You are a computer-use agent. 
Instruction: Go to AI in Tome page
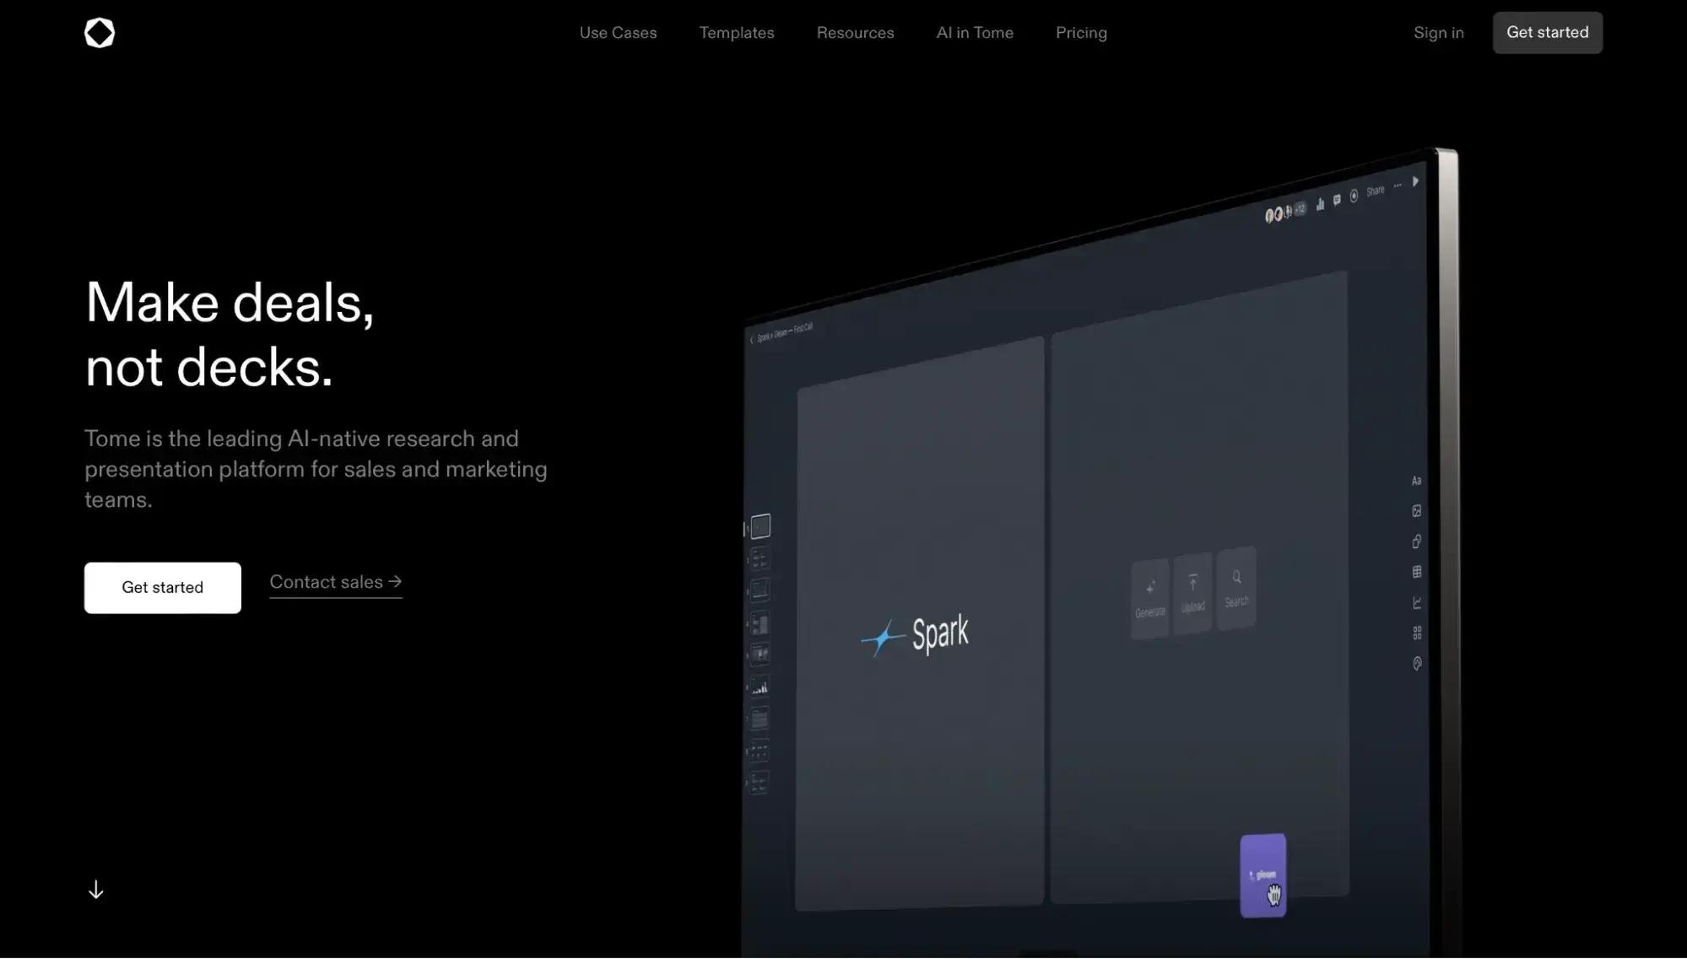(x=975, y=33)
